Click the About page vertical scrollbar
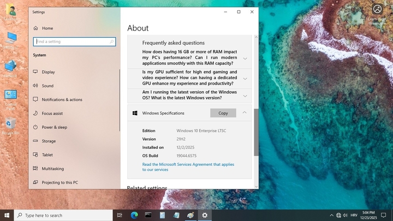Screen dimensions: 393x221 click(256, 131)
